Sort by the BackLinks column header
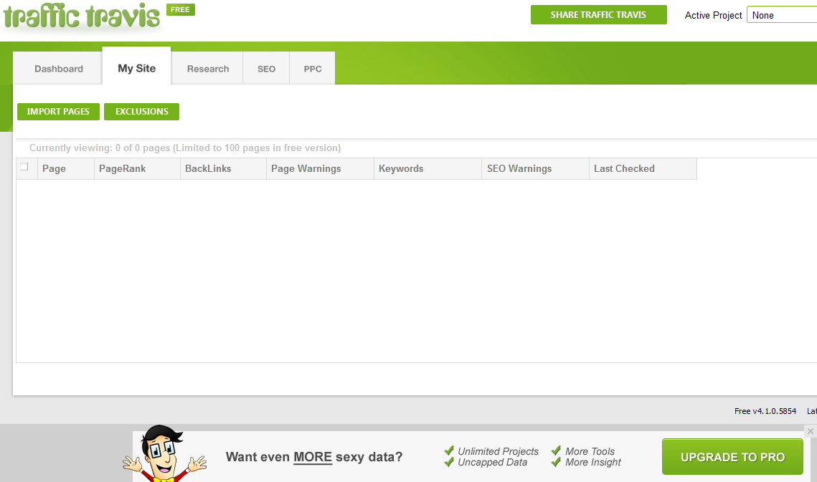Screen dimensions: 817x482 (x=224, y=168)
